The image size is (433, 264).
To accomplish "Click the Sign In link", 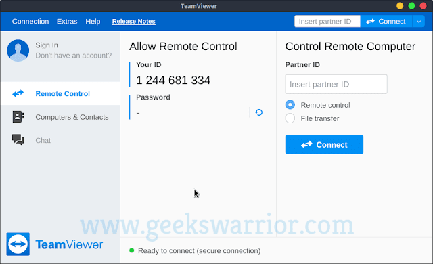I will tap(47, 45).
